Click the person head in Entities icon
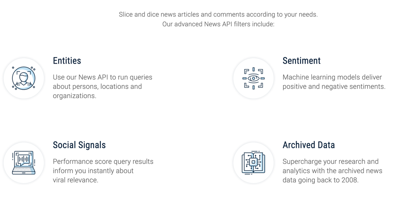Screen dimensions: 397x199 pyautogui.click(x=24, y=76)
